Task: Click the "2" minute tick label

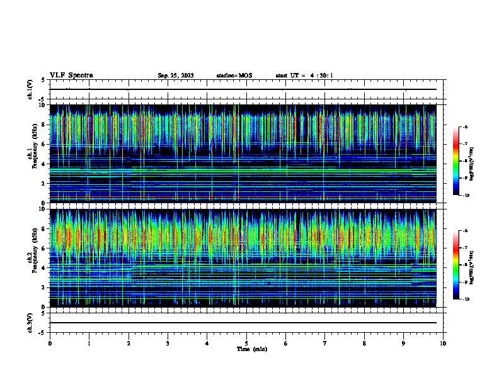Action: (x=129, y=343)
